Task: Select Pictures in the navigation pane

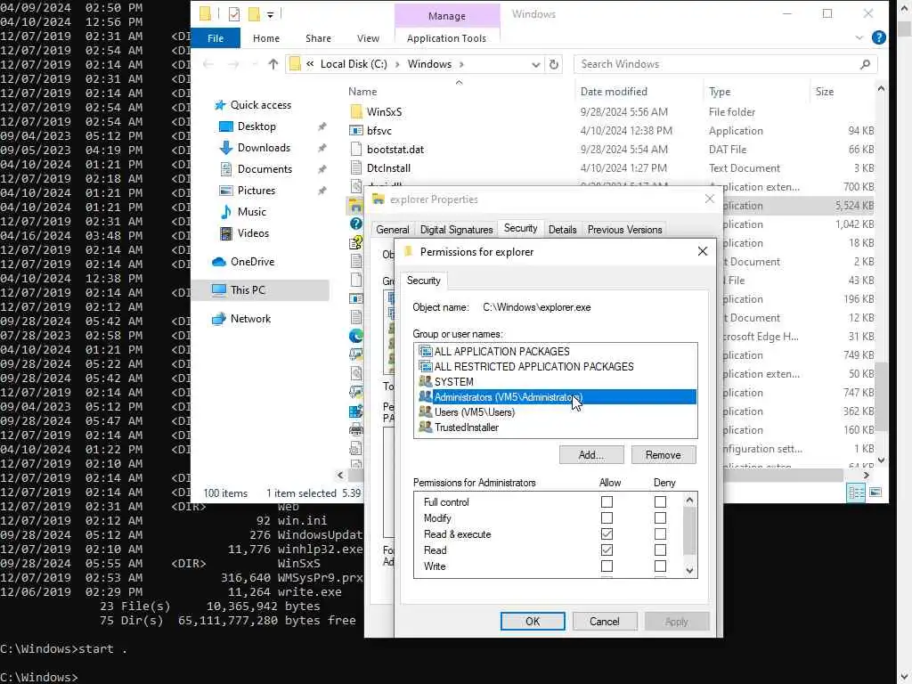Action: click(x=256, y=191)
